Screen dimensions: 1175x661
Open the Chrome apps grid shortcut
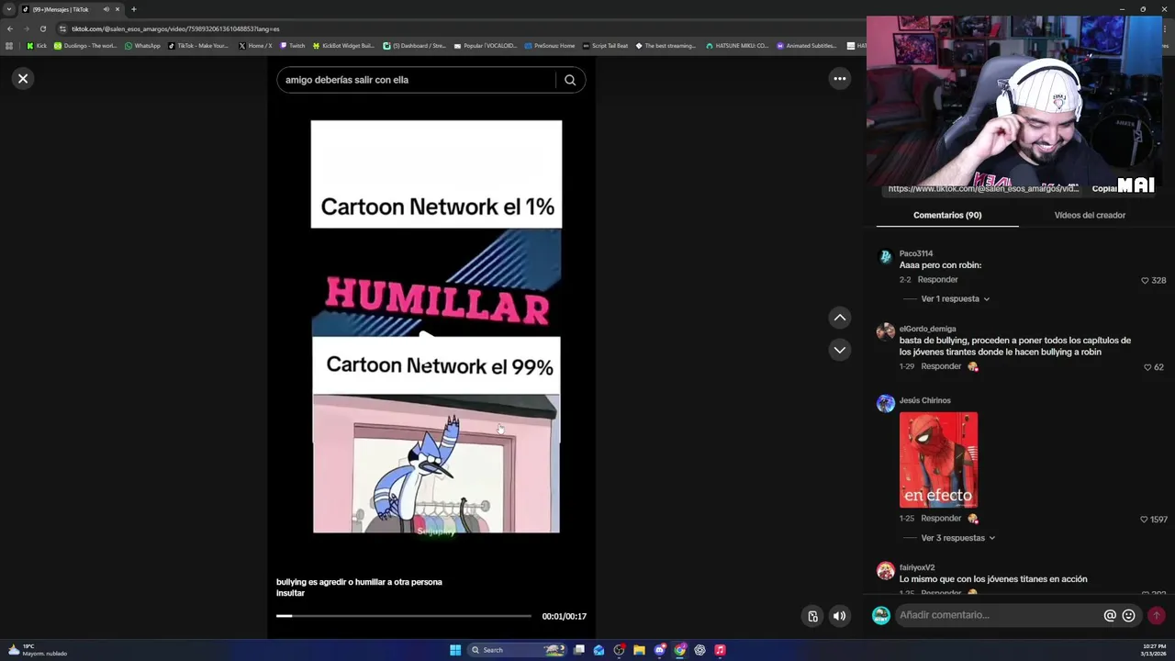9,45
